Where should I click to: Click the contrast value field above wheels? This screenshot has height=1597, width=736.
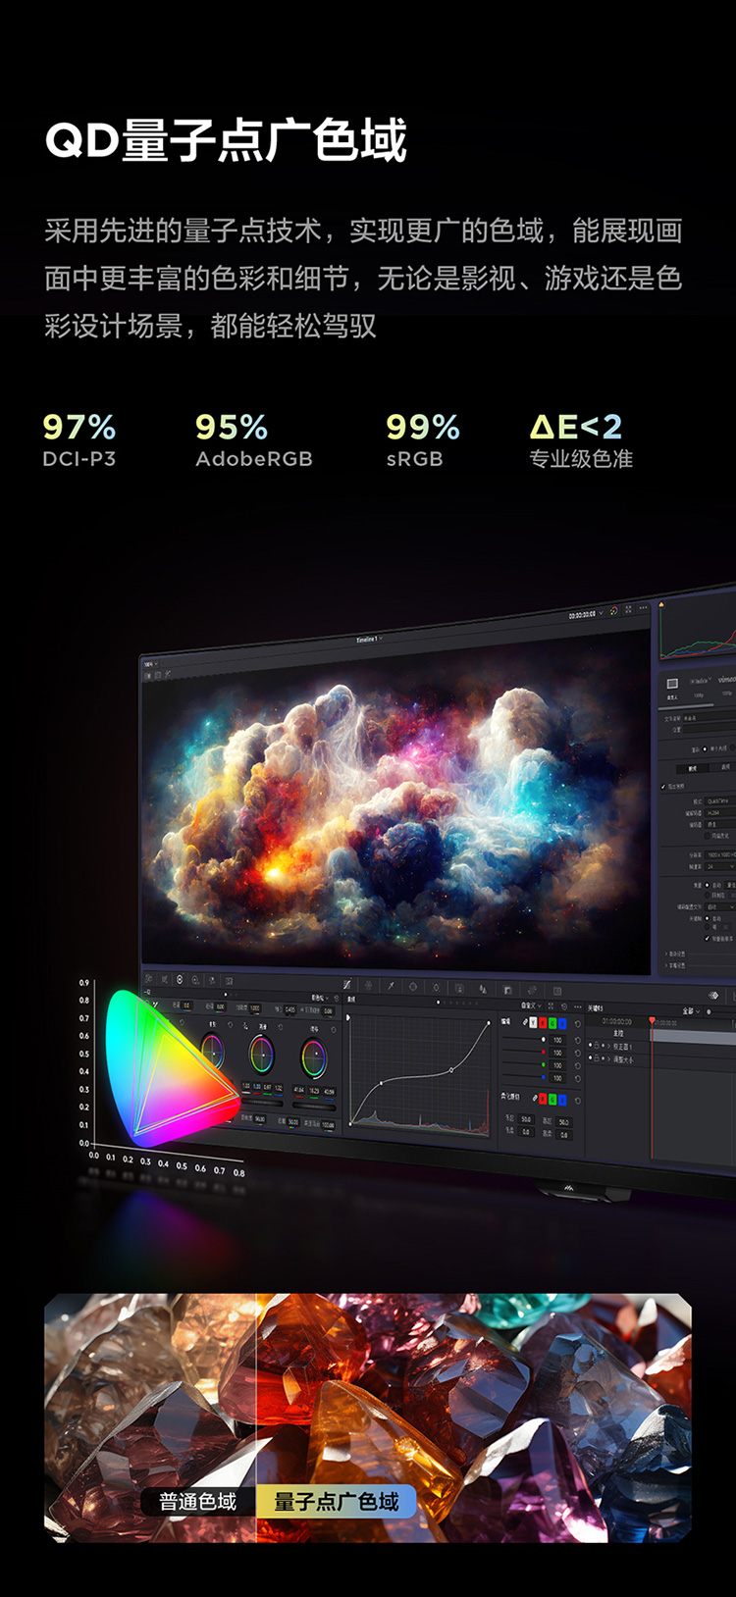tap(254, 1007)
